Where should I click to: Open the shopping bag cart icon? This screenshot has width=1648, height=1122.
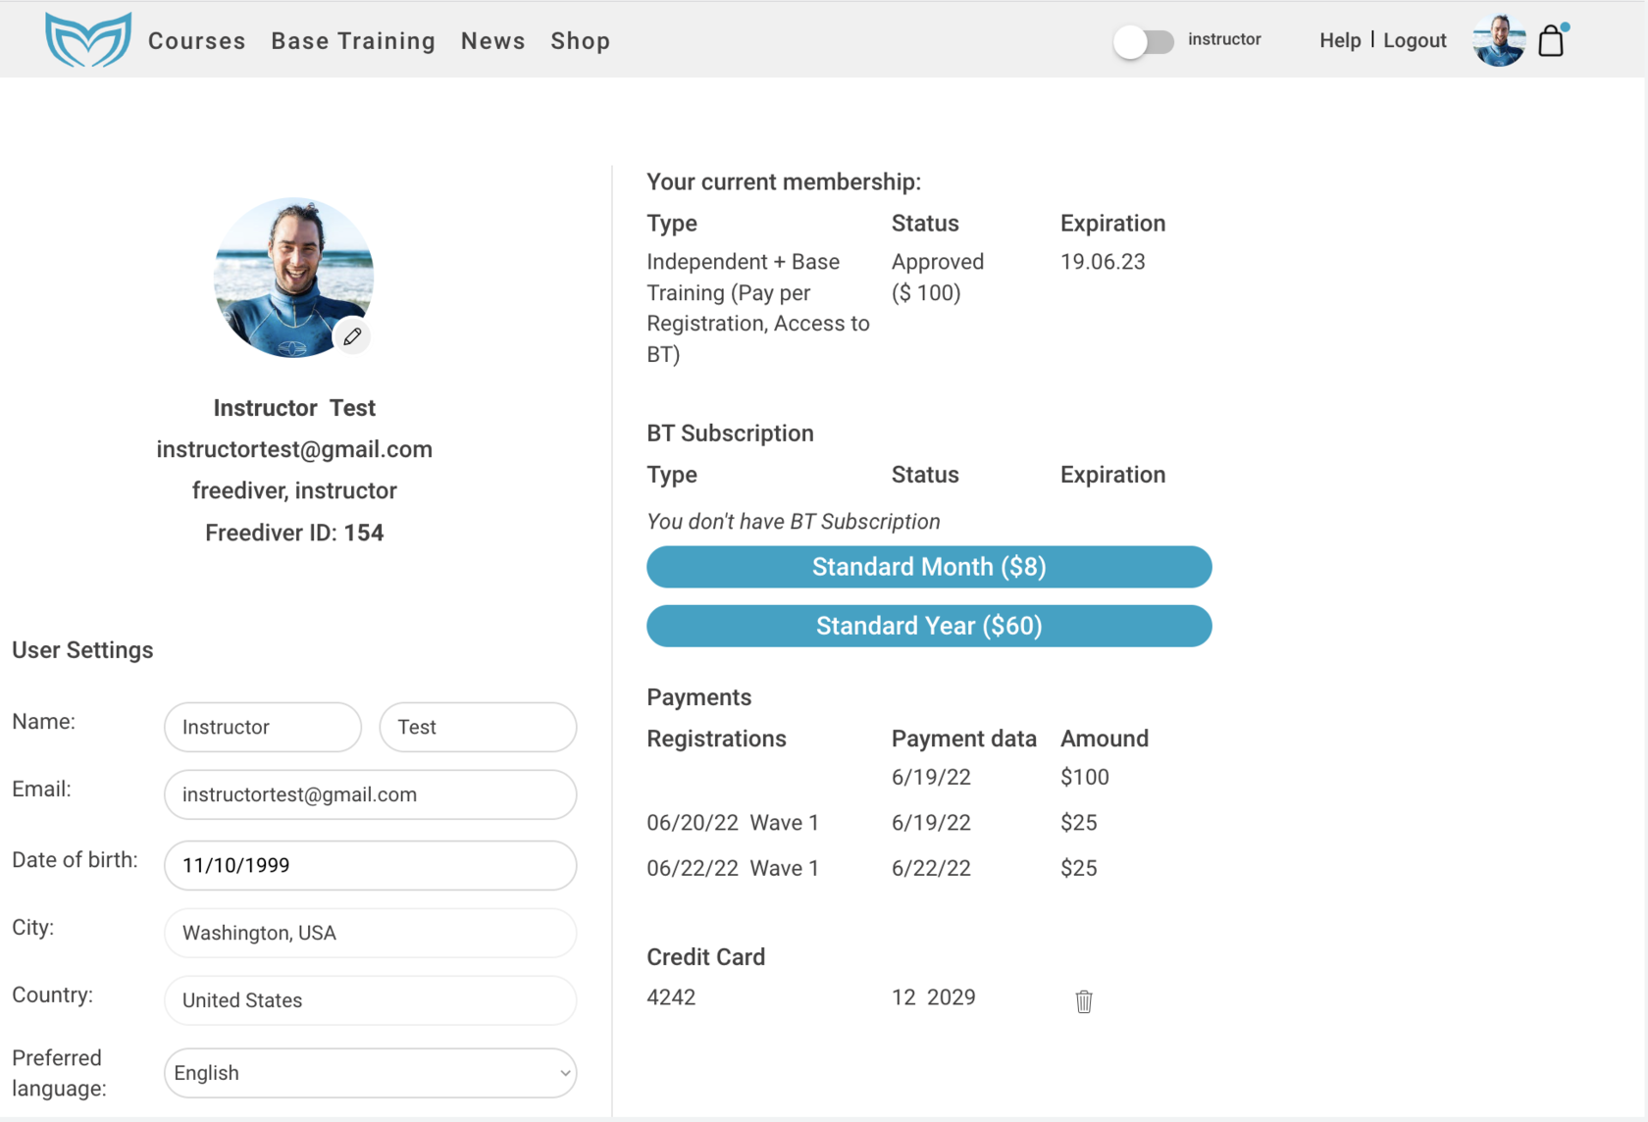click(1551, 41)
